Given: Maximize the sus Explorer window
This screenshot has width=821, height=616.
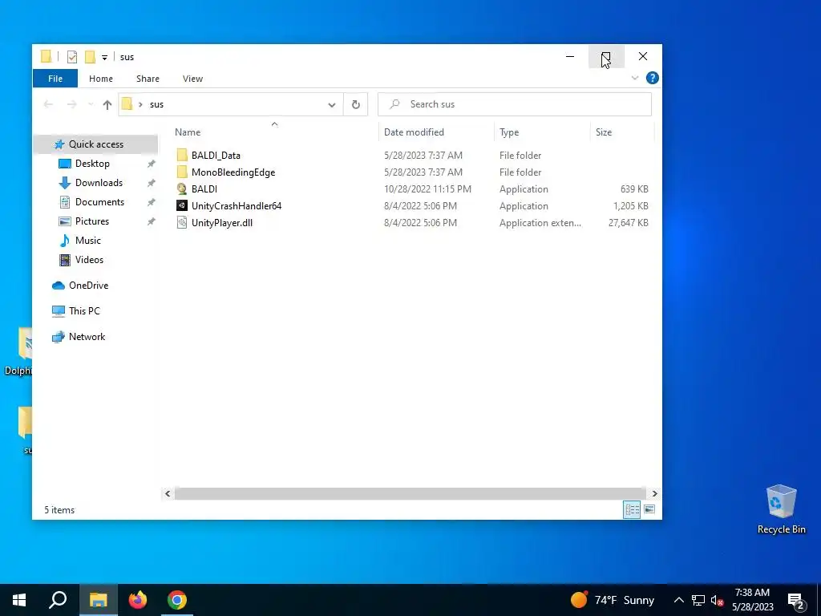Looking at the screenshot, I should [606, 57].
